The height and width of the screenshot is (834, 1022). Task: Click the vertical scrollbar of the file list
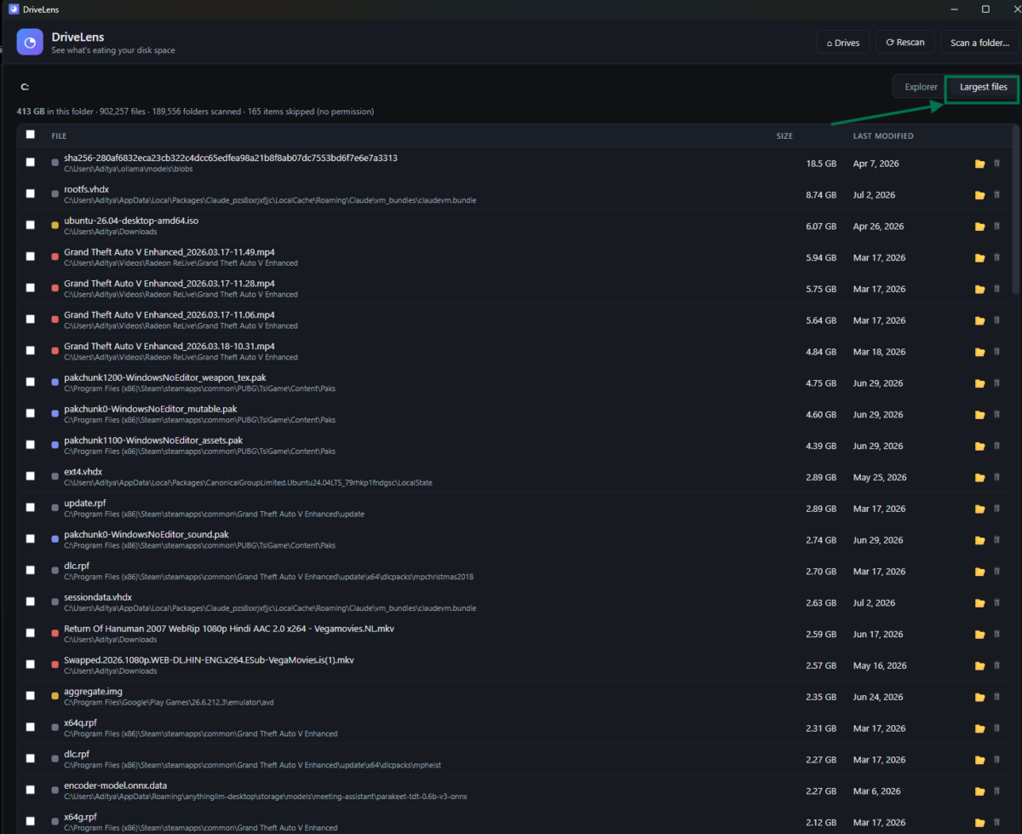(1014, 210)
